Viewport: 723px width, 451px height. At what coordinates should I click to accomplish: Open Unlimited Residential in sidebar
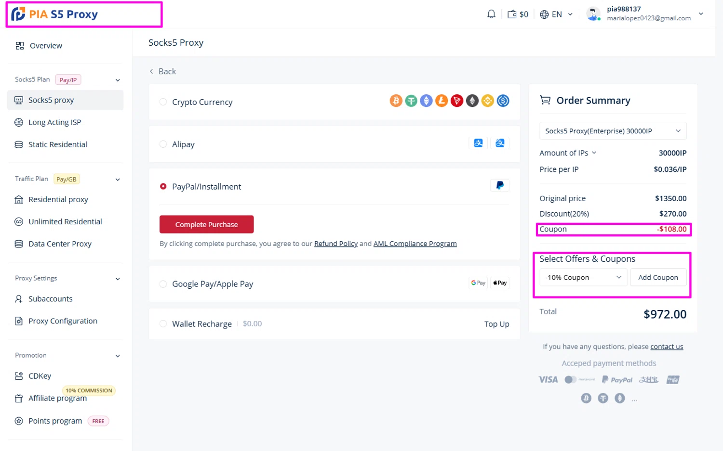coord(66,221)
